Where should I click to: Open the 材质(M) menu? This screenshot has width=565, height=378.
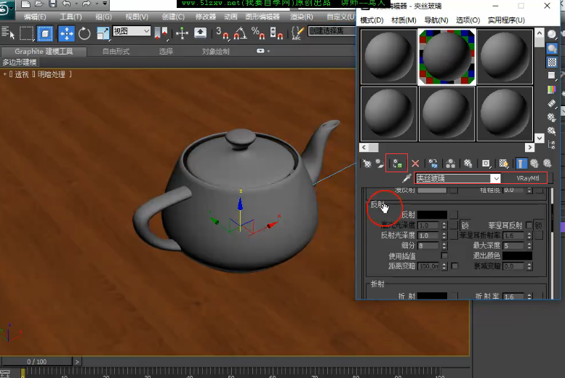pyautogui.click(x=404, y=20)
